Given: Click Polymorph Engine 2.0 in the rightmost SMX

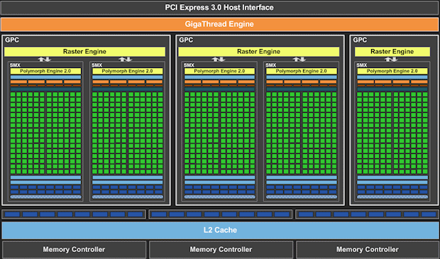Looking at the screenshot, I should 392,71.
